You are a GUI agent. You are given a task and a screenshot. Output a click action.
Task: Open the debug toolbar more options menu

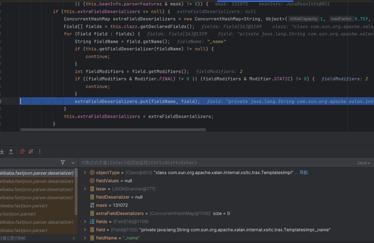(40, 151)
